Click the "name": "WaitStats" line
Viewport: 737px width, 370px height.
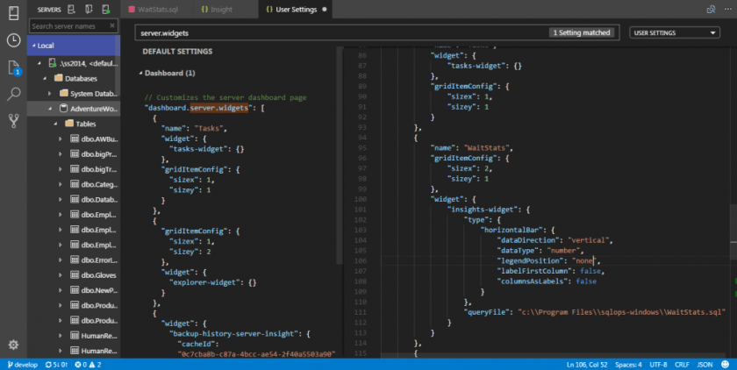[471, 148]
